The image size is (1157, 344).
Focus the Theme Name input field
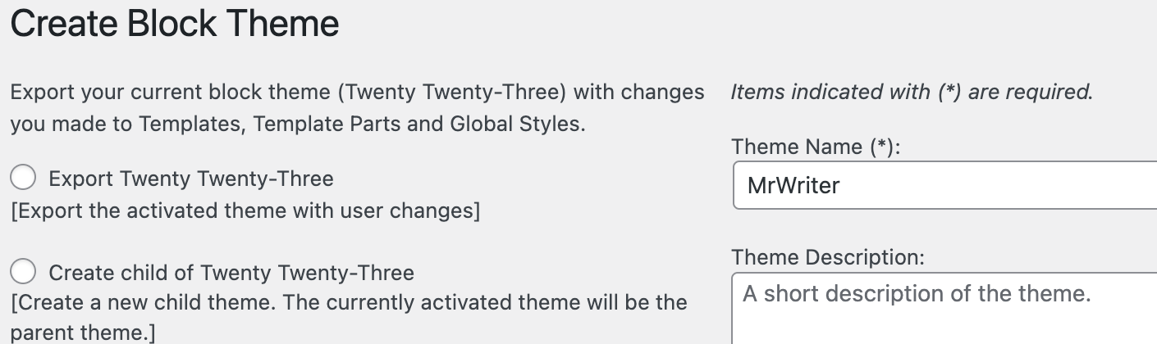coord(944,185)
